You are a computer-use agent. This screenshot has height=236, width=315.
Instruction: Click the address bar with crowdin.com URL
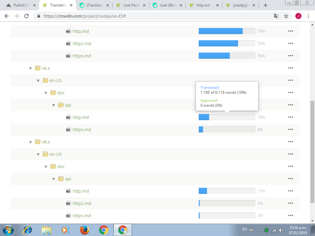(x=154, y=16)
